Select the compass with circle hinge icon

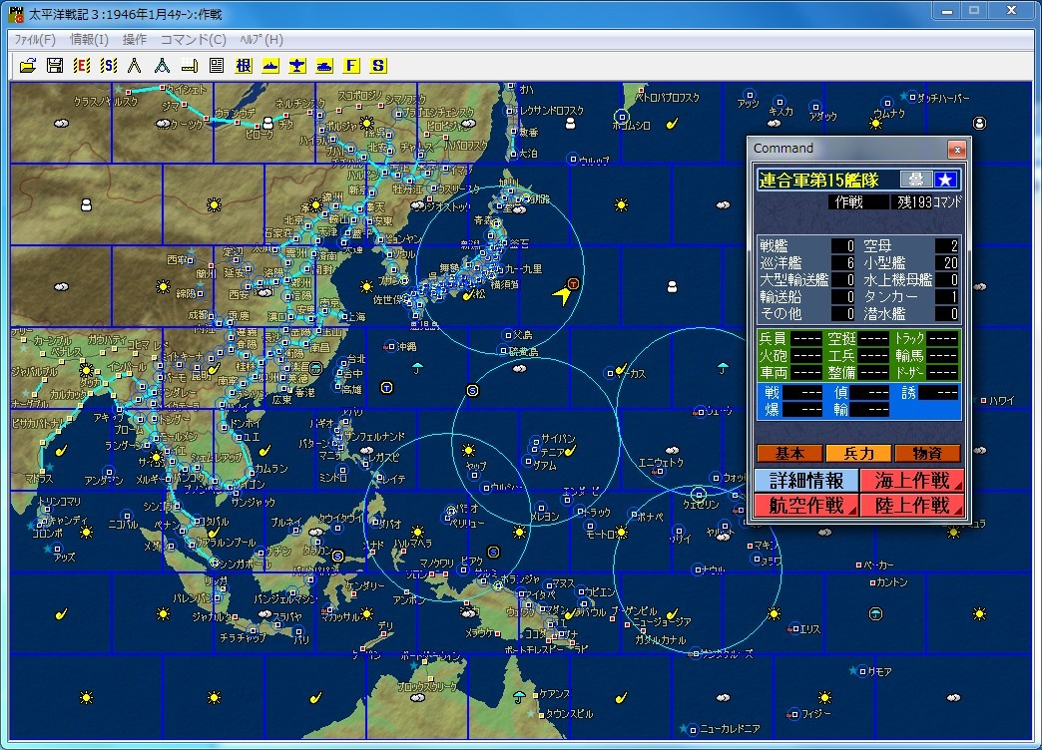point(162,65)
